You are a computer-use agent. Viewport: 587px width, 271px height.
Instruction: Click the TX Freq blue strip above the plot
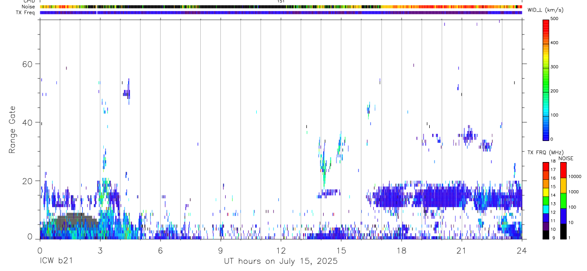[281, 12]
